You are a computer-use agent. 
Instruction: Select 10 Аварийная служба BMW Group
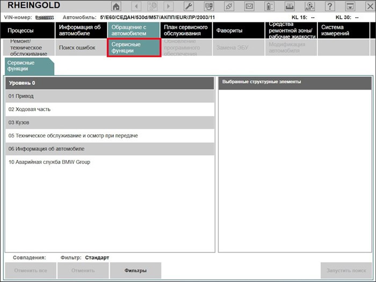tap(110, 162)
